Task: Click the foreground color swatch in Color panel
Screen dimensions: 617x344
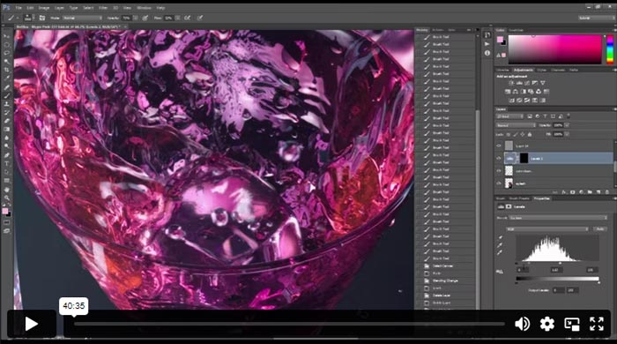Action: [x=500, y=40]
